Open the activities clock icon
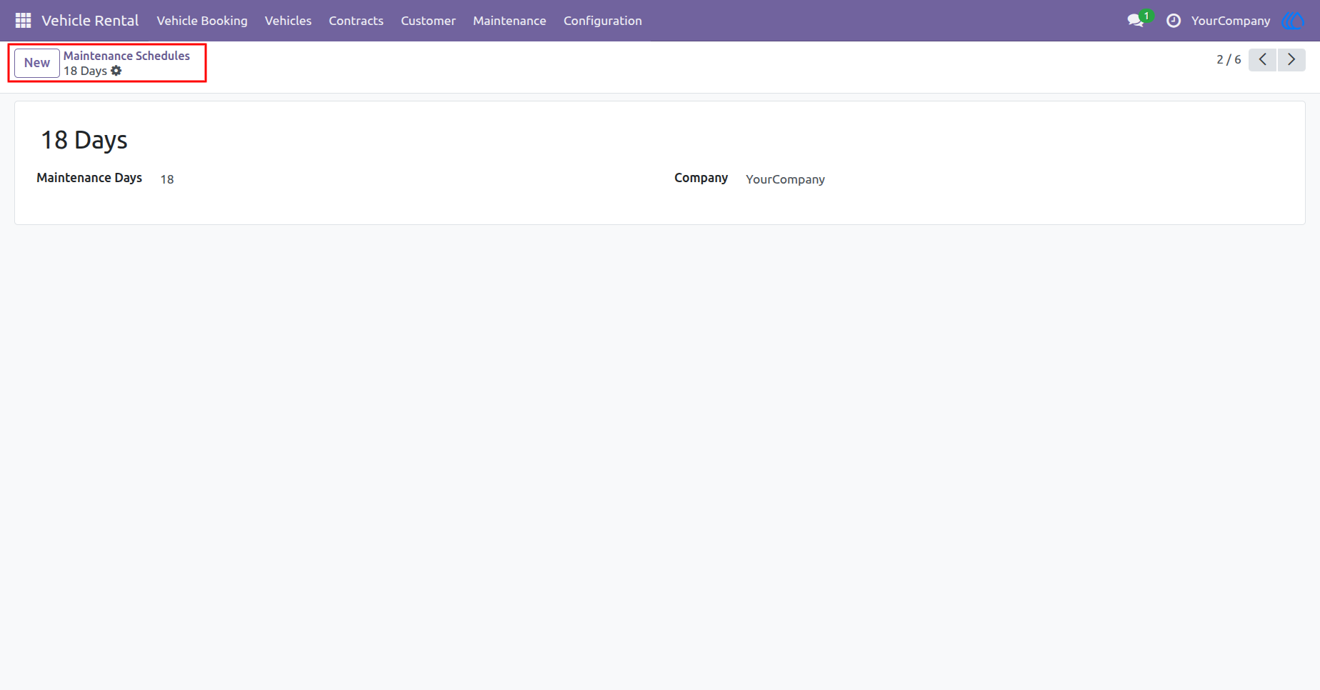The height and width of the screenshot is (690, 1320). click(x=1174, y=21)
